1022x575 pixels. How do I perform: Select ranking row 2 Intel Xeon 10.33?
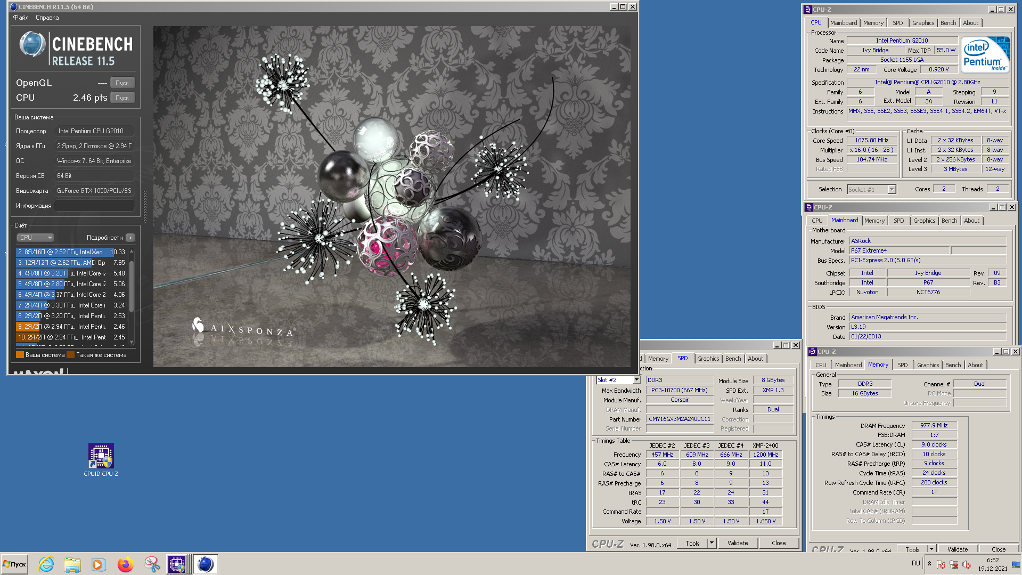pyautogui.click(x=71, y=252)
